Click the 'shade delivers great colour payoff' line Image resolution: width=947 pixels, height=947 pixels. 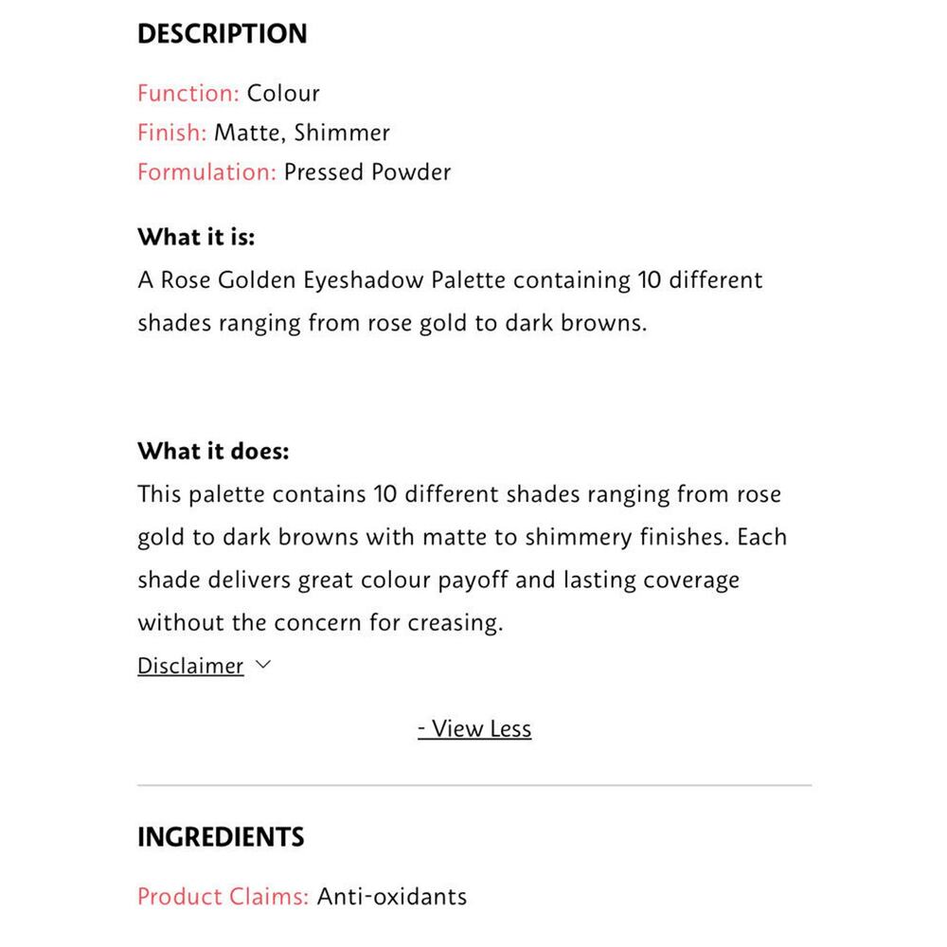pyautogui.click(x=438, y=580)
